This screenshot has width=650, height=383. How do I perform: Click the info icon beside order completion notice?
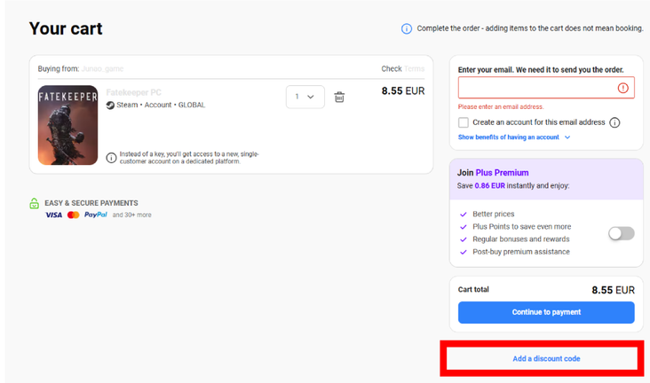(407, 28)
